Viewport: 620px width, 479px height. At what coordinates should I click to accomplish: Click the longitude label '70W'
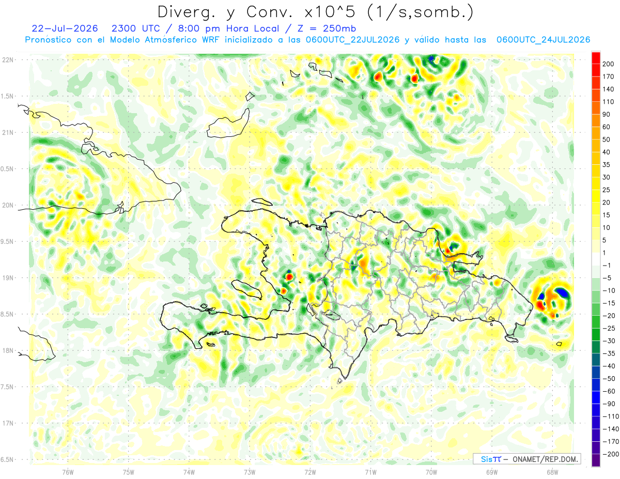[431, 472]
